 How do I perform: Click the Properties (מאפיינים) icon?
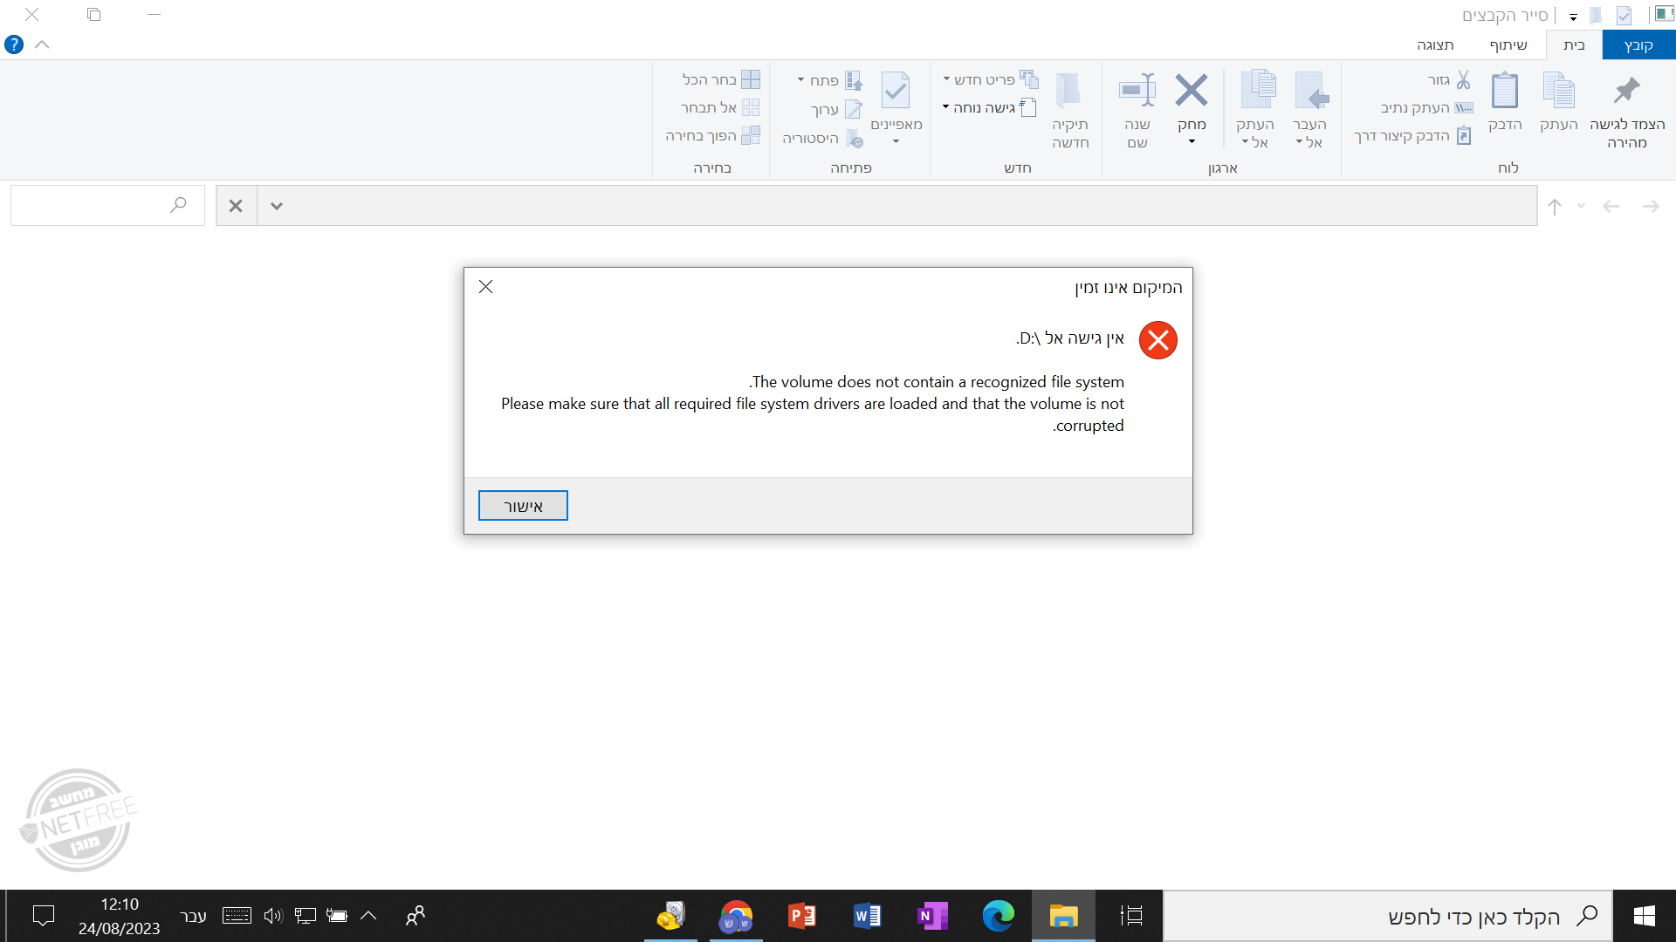pos(896,91)
